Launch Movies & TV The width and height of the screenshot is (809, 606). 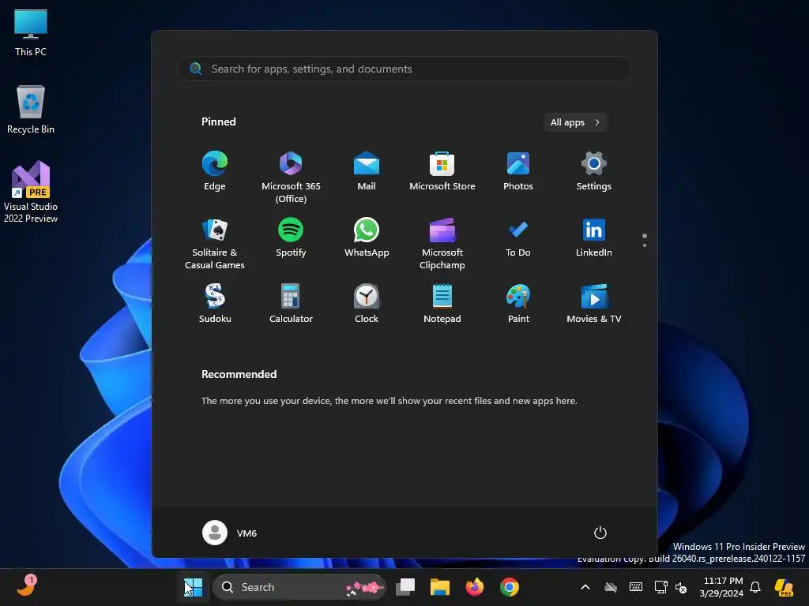tap(594, 304)
